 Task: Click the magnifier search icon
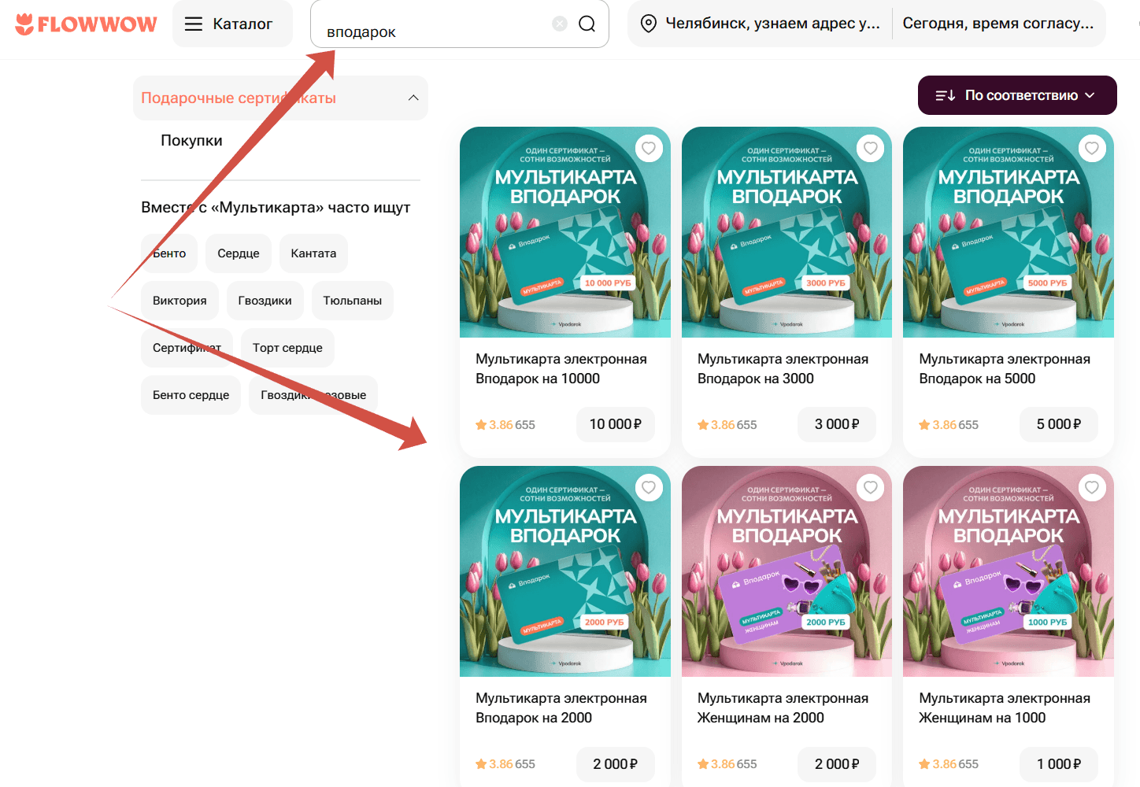(x=587, y=24)
